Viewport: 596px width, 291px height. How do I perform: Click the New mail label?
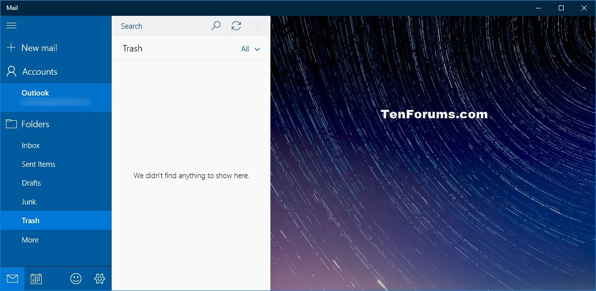(39, 48)
